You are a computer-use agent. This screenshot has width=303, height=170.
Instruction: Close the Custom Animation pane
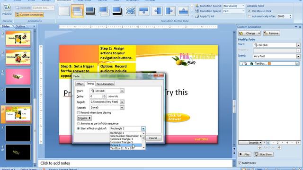coord(300,27)
